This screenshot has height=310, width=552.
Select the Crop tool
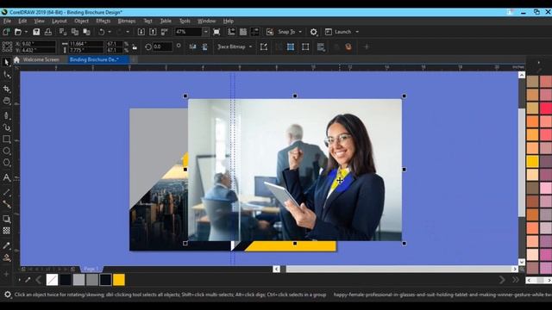coord(6,89)
